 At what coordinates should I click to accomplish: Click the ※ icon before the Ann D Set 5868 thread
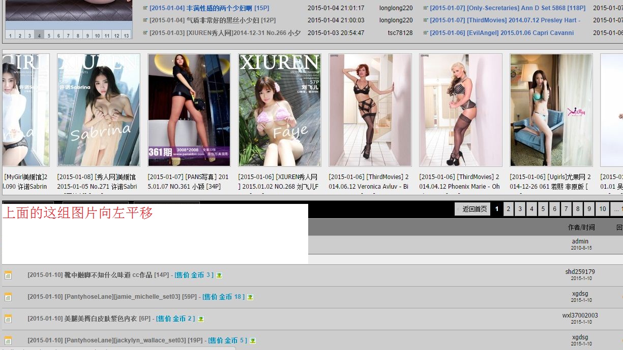click(425, 8)
